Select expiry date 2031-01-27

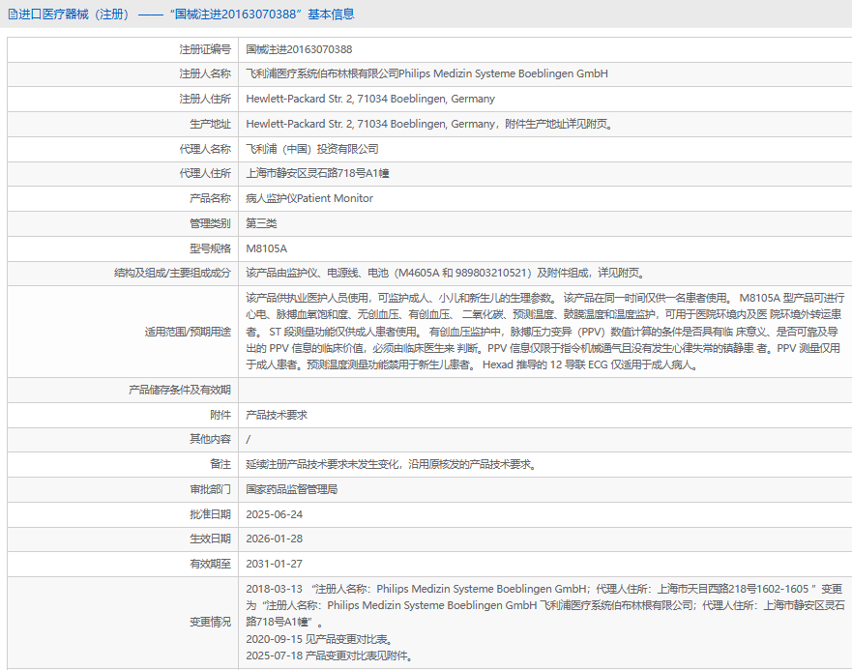coord(275,564)
